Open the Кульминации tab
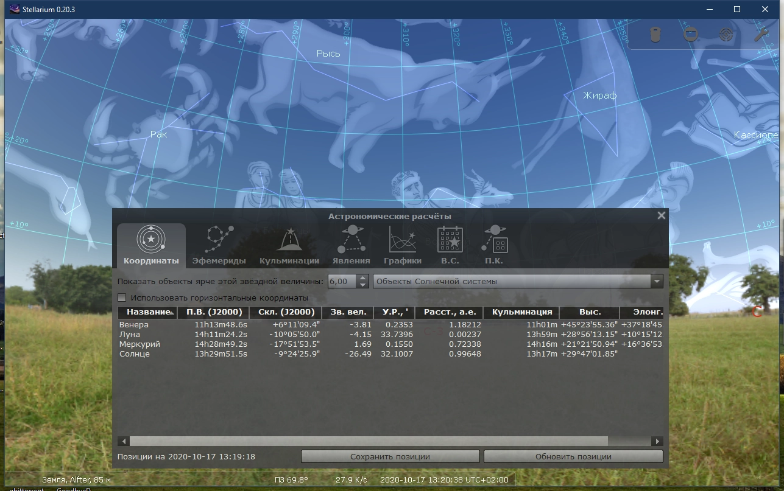The height and width of the screenshot is (491, 784). (289, 246)
